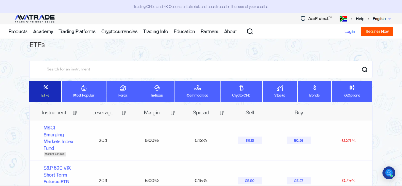402x186 pixels.
Task: Click the Stocks bar chart icon
Action: pyautogui.click(x=280, y=88)
